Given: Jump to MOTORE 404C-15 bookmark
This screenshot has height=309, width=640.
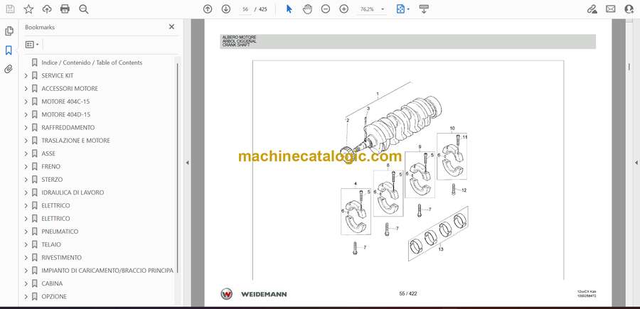Looking at the screenshot, I should (x=65, y=102).
